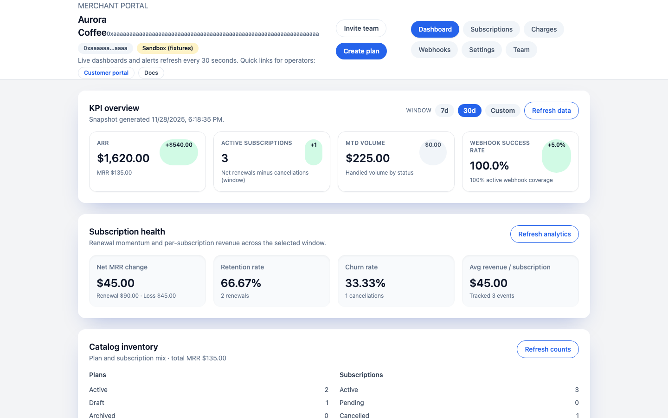Go to the Team tab

pyautogui.click(x=521, y=49)
